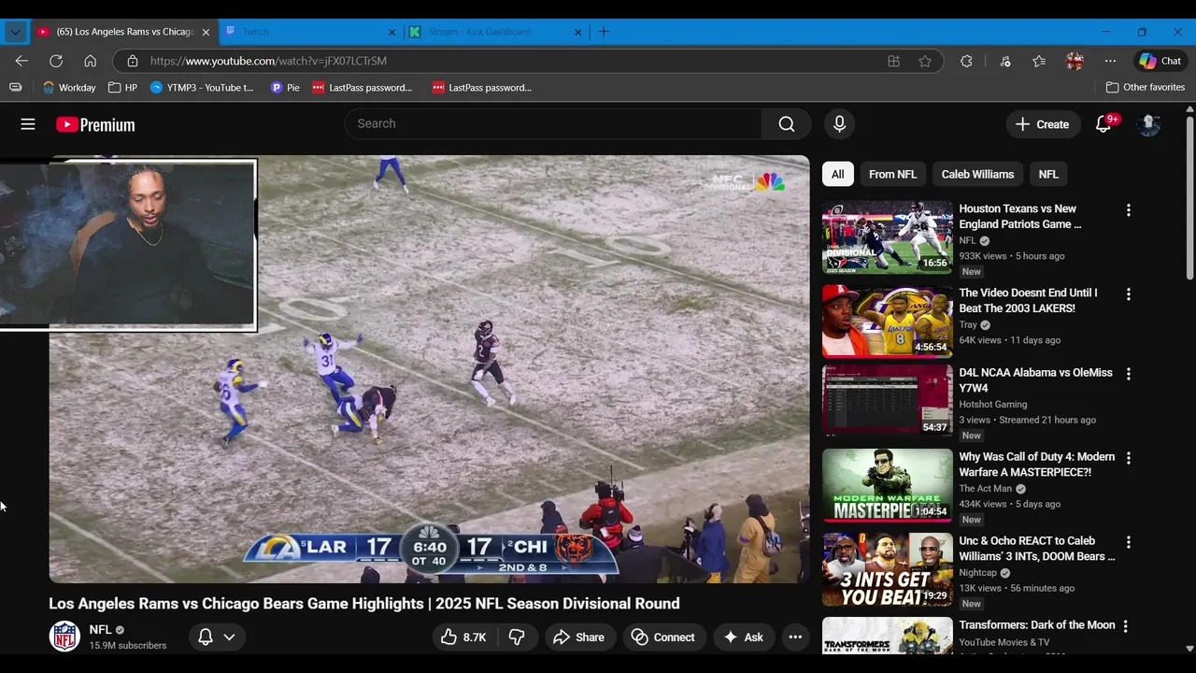Open 3 INTs Get You Beat thumbnail
The image size is (1196, 673).
click(887, 569)
